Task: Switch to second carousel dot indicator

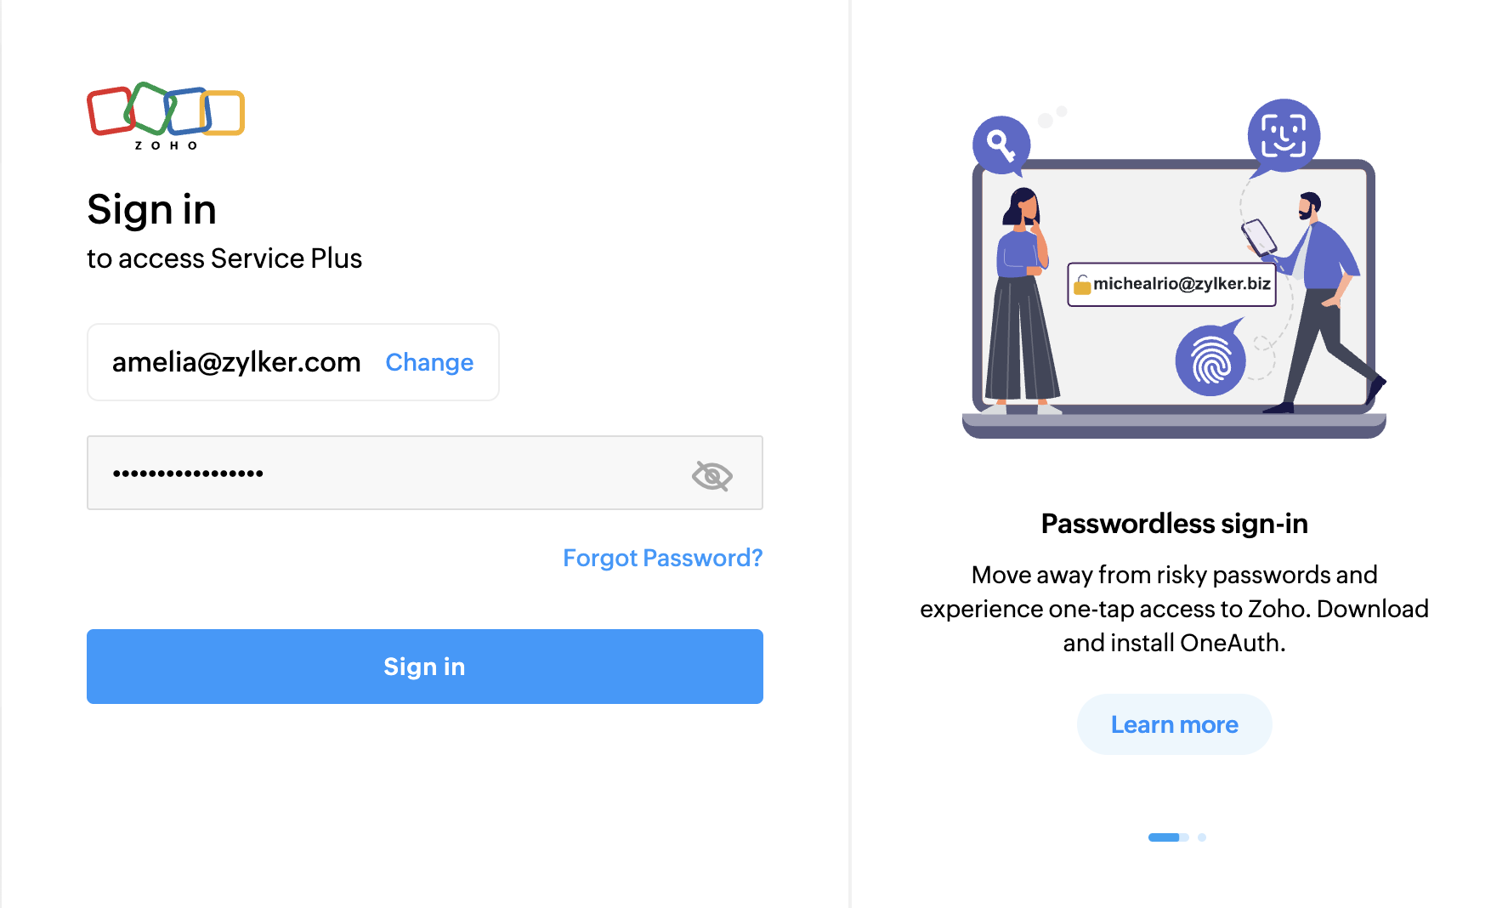Action: (1202, 837)
